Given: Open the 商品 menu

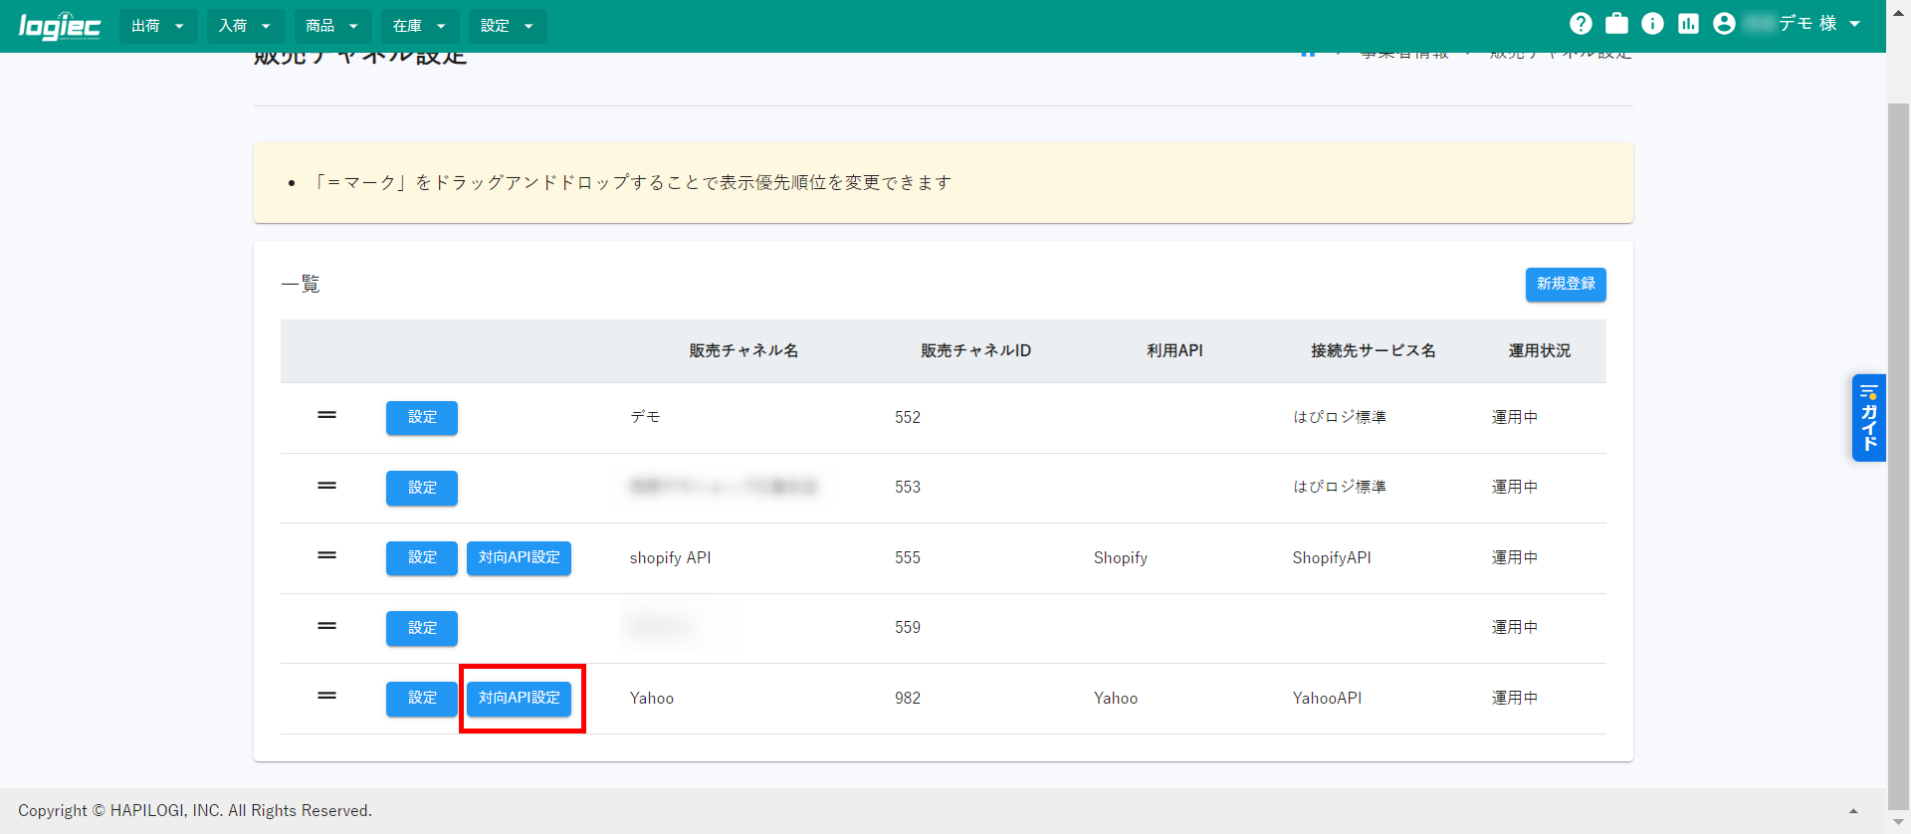Looking at the screenshot, I should (331, 26).
